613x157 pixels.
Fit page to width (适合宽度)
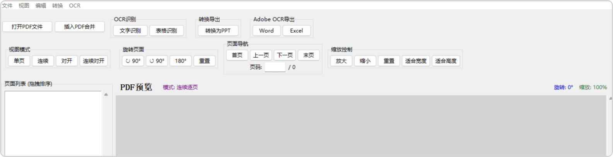pos(416,61)
